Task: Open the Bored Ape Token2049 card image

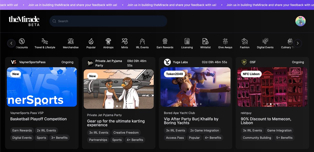Action: pyautogui.click(x=195, y=87)
